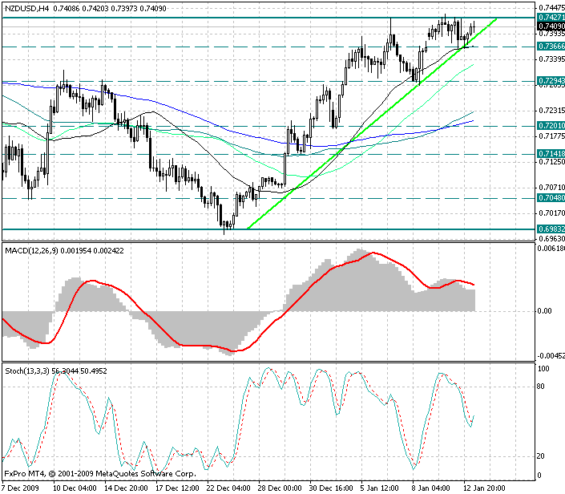Click the Stochastic 80 level label

pos(541,387)
